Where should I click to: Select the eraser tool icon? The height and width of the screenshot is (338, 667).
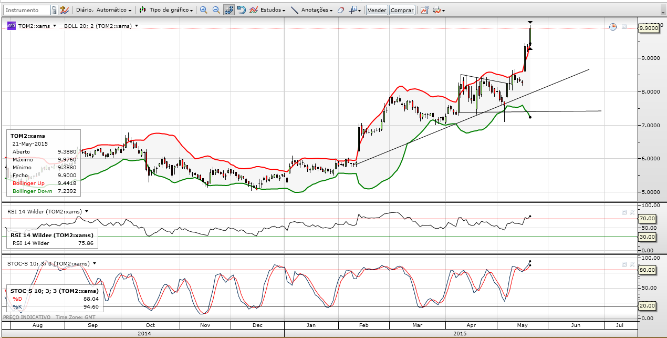341,10
